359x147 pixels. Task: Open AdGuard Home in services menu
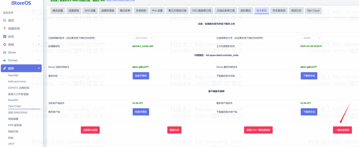click(17, 81)
